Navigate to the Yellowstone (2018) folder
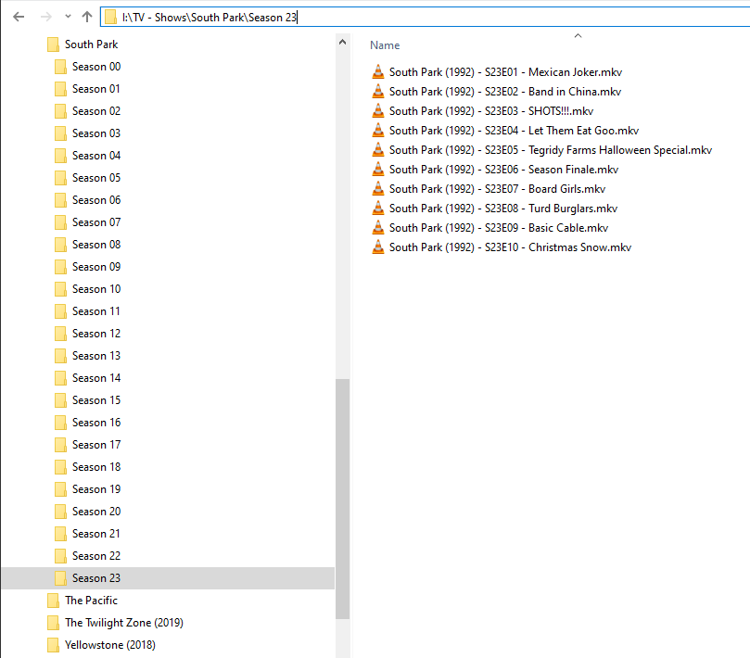Screen dimensions: 750x658 point(110,645)
